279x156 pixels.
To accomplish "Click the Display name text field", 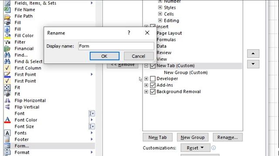I will click(116, 46).
